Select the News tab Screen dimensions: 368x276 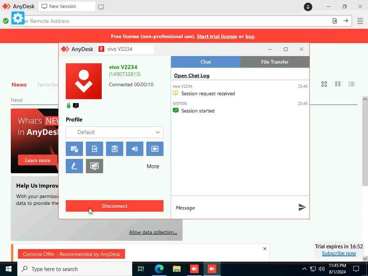coord(19,85)
